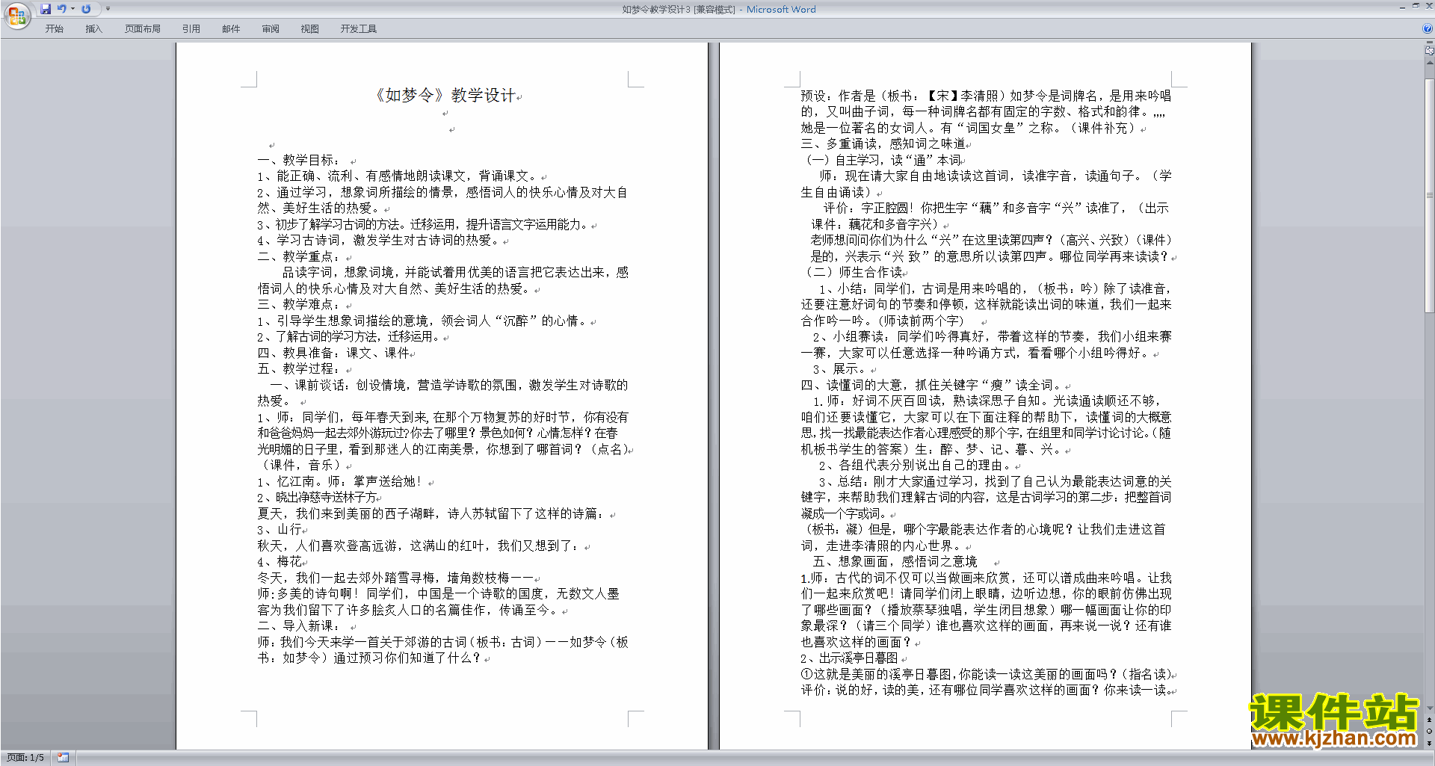Click the heading 一、教学目标:
1435x766 pixels.
point(298,160)
